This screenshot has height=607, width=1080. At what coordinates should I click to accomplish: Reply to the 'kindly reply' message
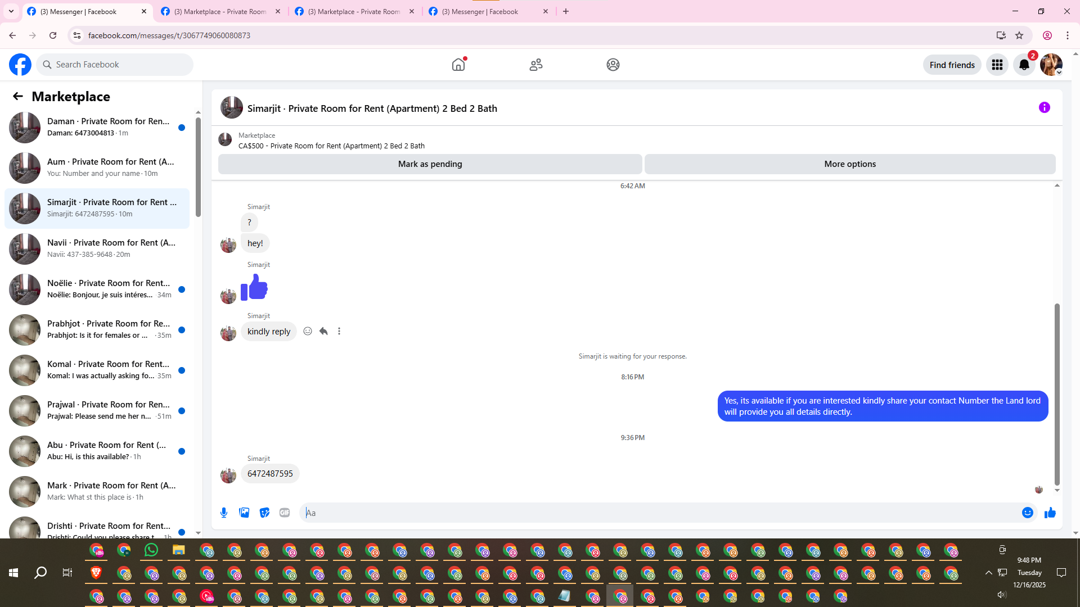point(323,332)
